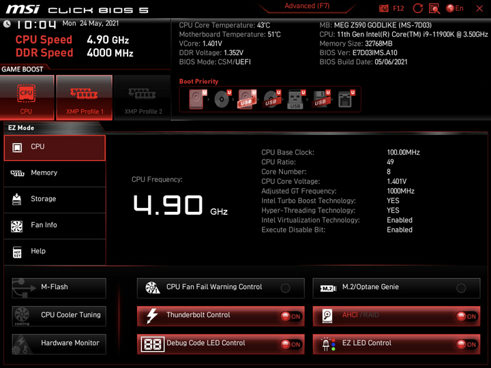Open the Storage tab
This screenshot has width=491, height=368.
pyautogui.click(x=55, y=200)
